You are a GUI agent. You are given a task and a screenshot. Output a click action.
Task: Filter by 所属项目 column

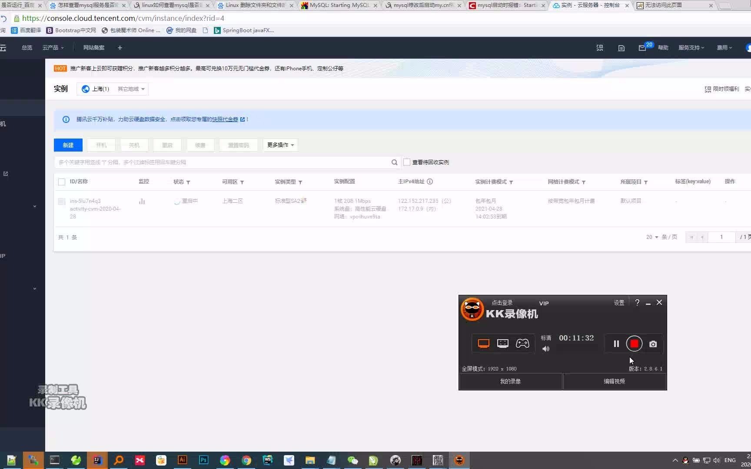tap(646, 182)
